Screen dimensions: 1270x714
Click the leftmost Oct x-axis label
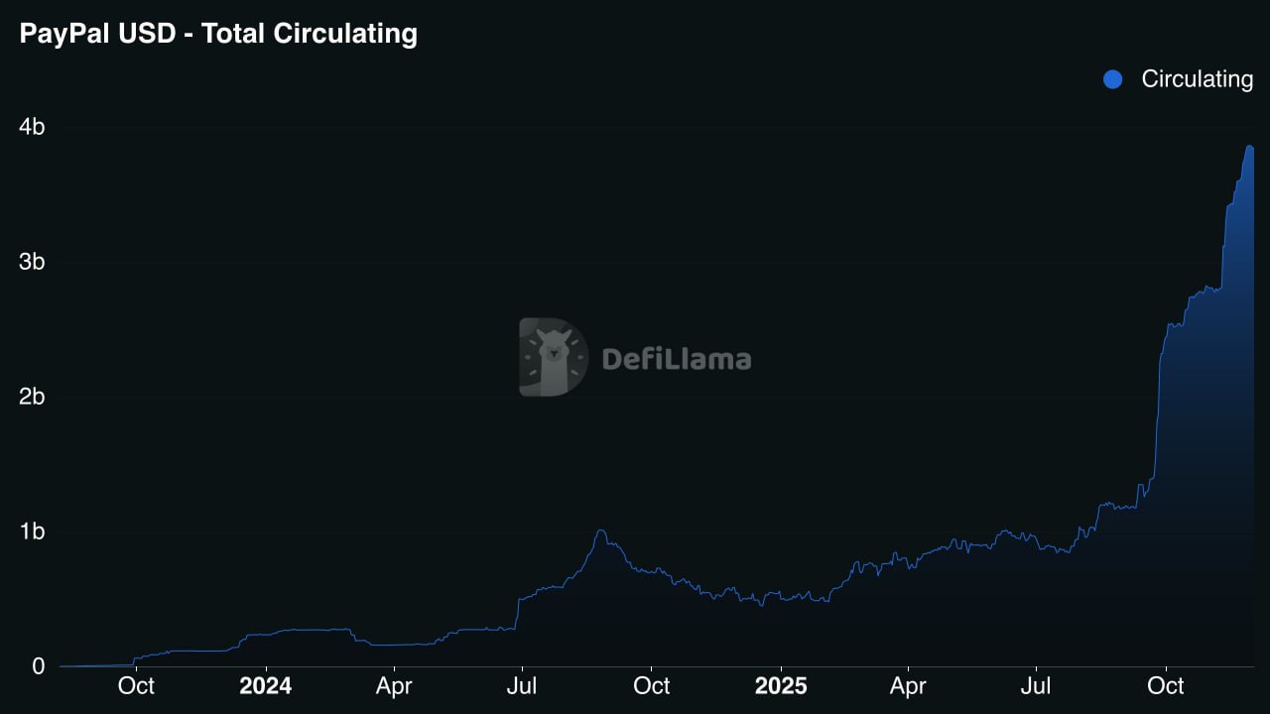click(136, 686)
